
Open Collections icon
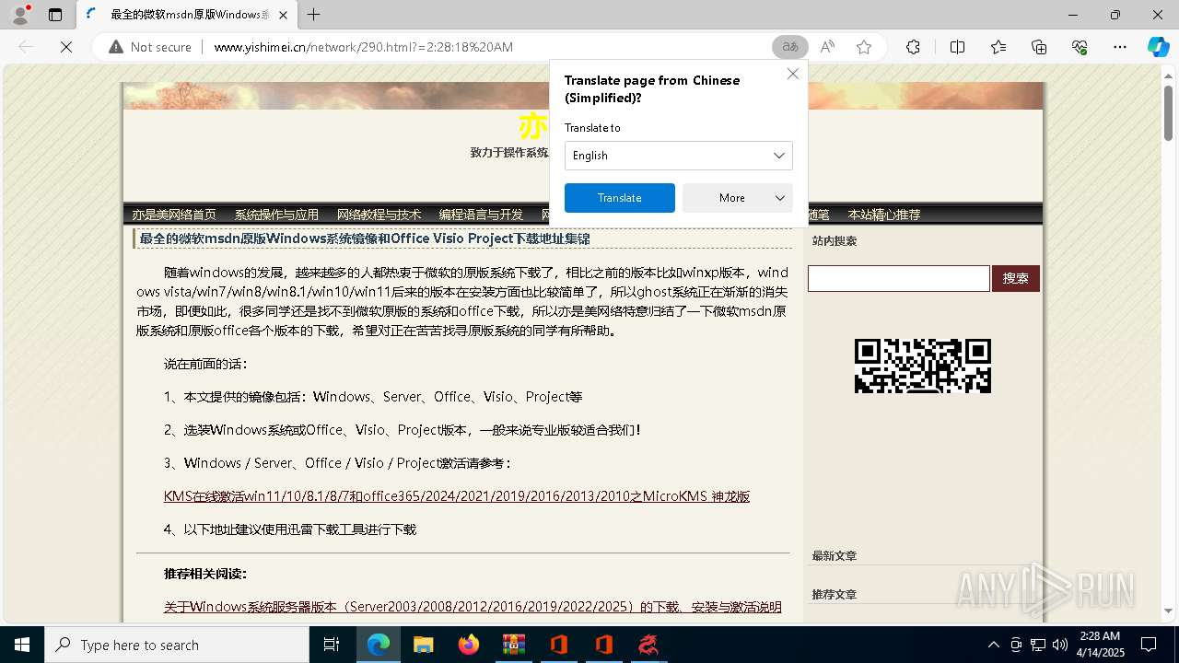click(1039, 47)
